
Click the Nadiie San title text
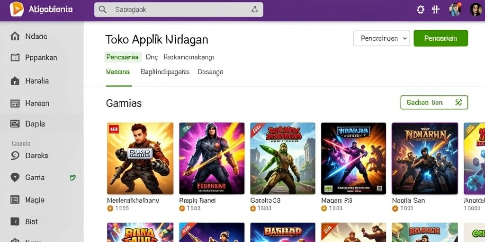408,200
